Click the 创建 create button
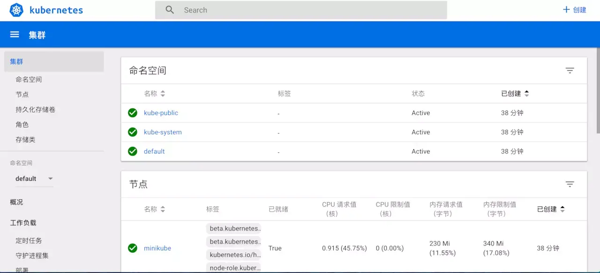The image size is (600, 273). coord(574,10)
